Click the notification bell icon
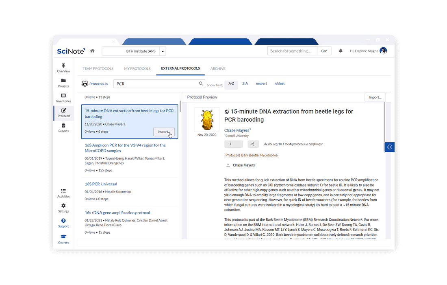 pos(341,51)
